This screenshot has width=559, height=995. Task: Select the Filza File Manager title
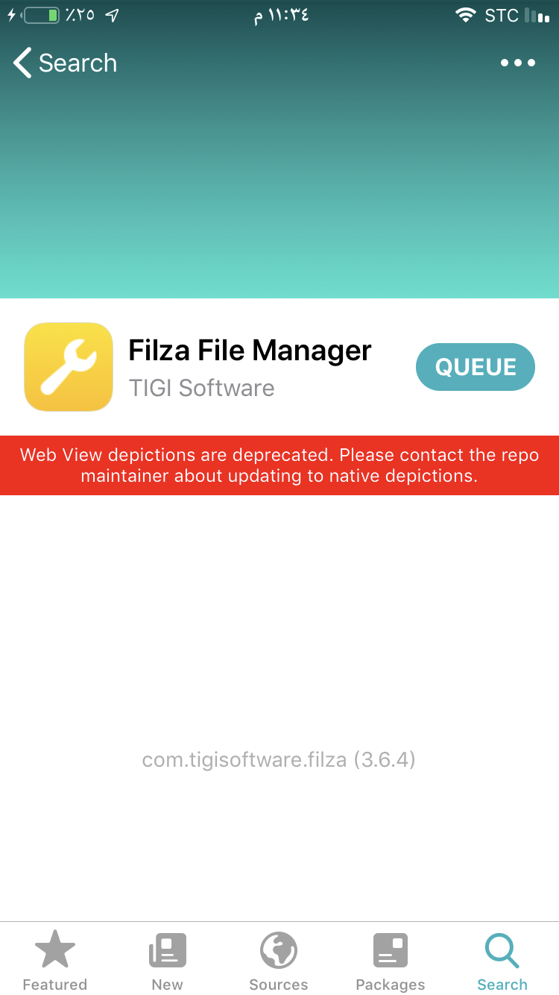pos(250,351)
